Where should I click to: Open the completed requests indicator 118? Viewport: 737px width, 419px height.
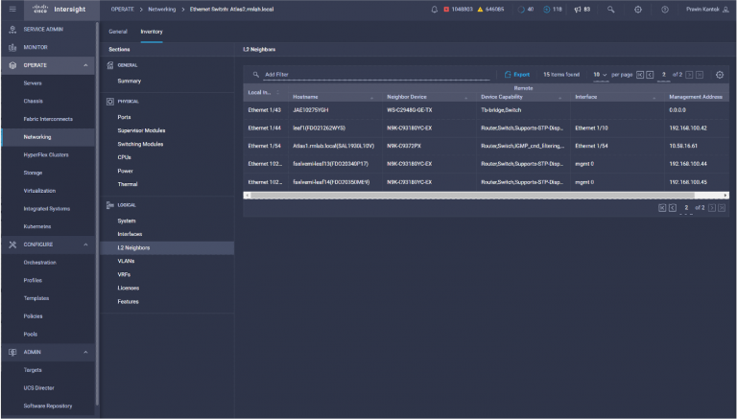(x=553, y=10)
